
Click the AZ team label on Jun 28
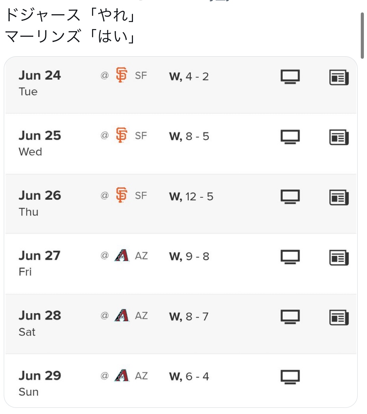[x=141, y=316]
